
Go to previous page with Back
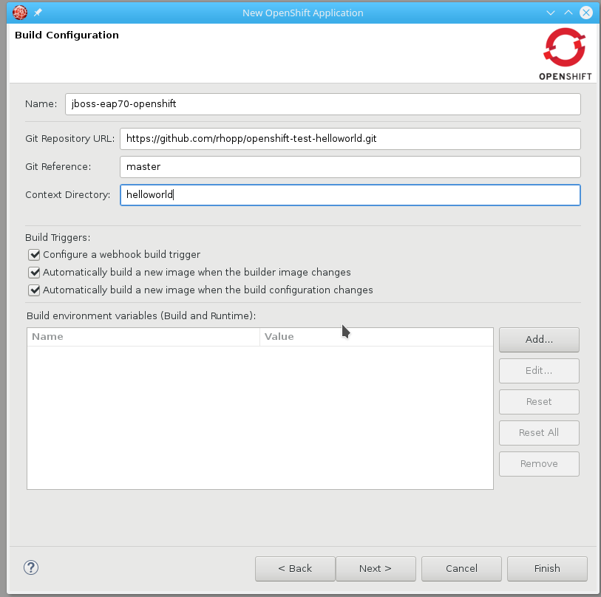click(x=295, y=569)
